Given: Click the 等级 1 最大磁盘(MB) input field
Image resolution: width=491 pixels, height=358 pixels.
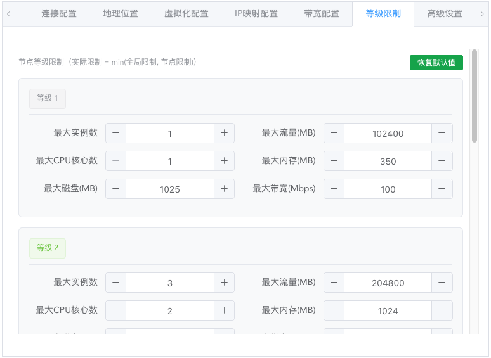Looking at the screenshot, I should point(169,189).
